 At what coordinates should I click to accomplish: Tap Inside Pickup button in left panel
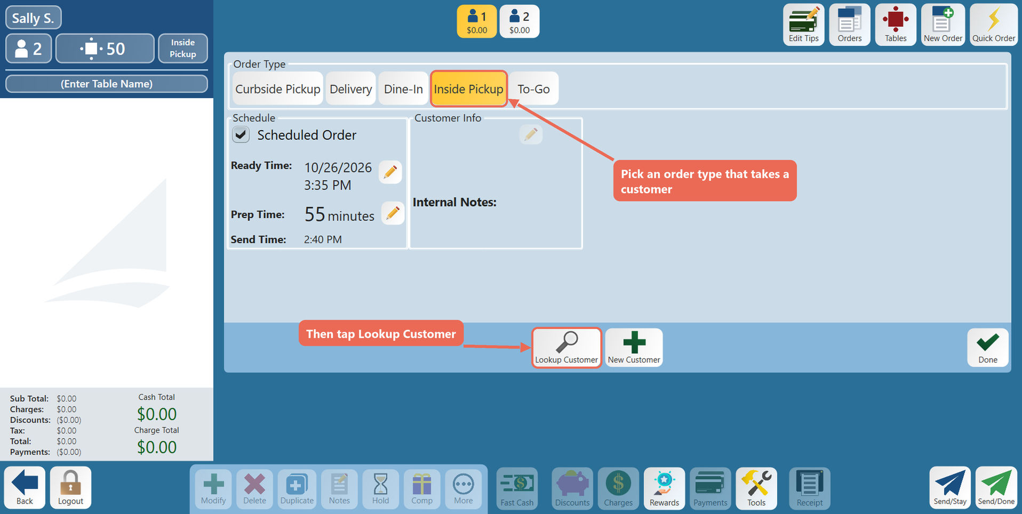pyautogui.click(x=183, y=49)
